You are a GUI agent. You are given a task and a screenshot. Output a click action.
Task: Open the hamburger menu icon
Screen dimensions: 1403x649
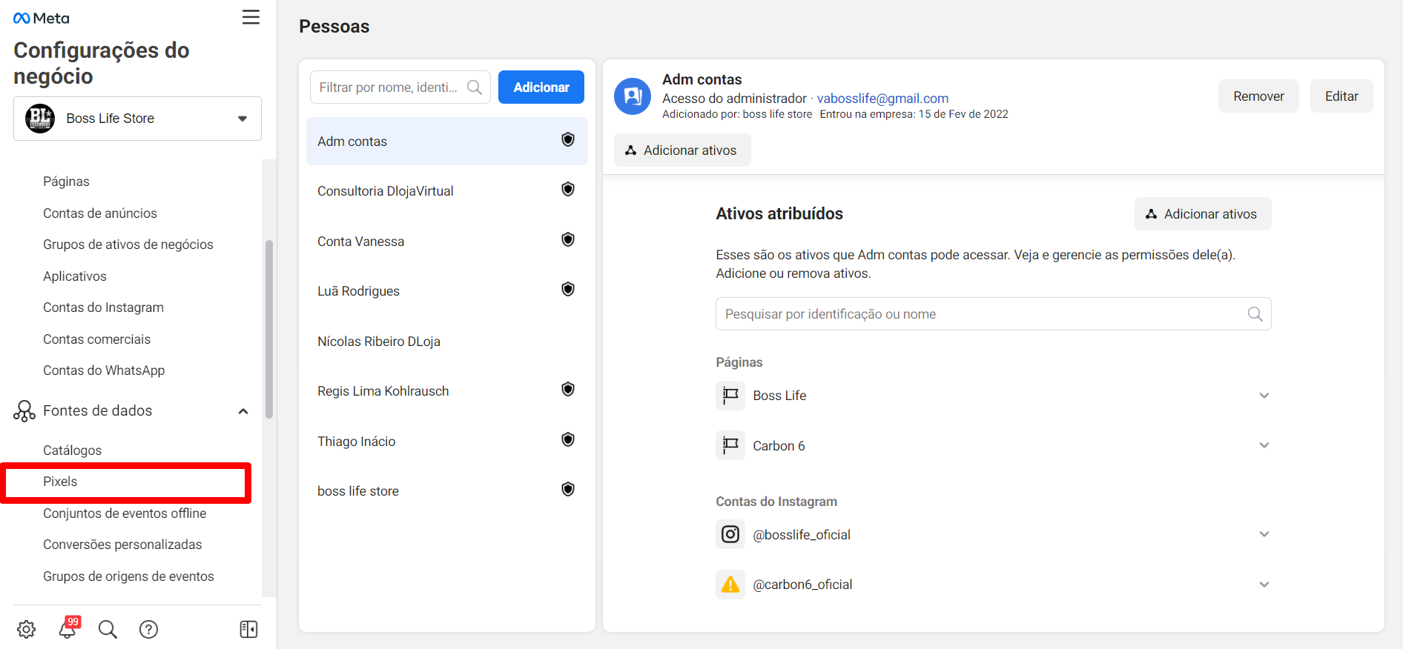click(x=251, y=17)
